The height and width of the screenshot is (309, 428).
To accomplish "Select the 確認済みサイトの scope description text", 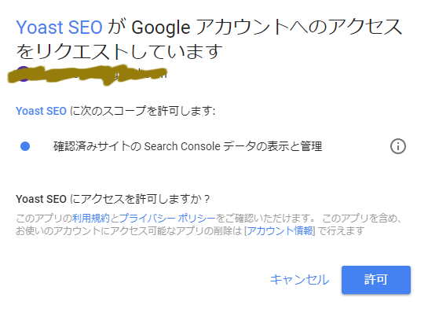I will 97,146.
